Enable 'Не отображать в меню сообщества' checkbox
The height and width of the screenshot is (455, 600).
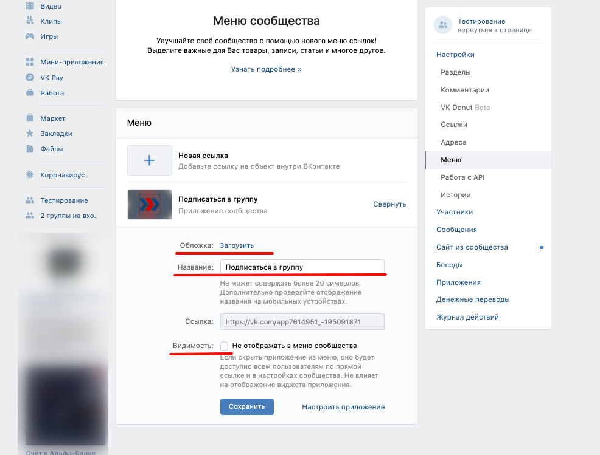point(225,346)
